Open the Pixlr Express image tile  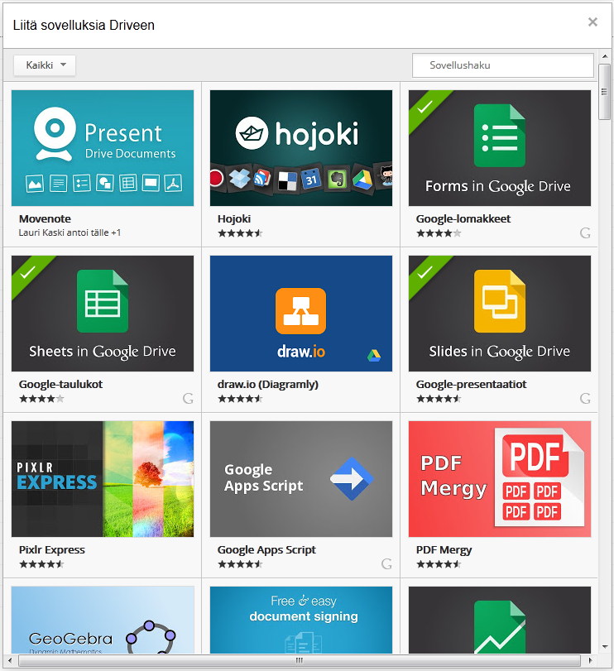pos(103,478)
